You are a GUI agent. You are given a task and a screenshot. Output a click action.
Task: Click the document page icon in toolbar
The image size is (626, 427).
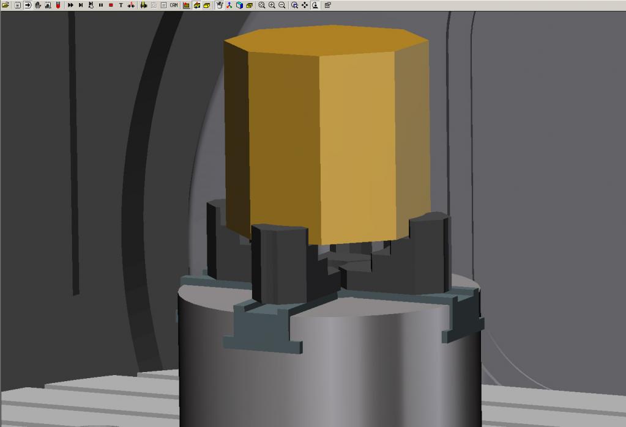18,5
